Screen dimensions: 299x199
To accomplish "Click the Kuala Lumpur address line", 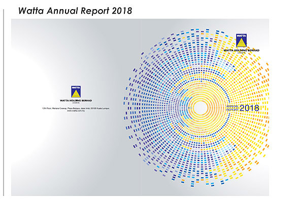I will [76, 108].
